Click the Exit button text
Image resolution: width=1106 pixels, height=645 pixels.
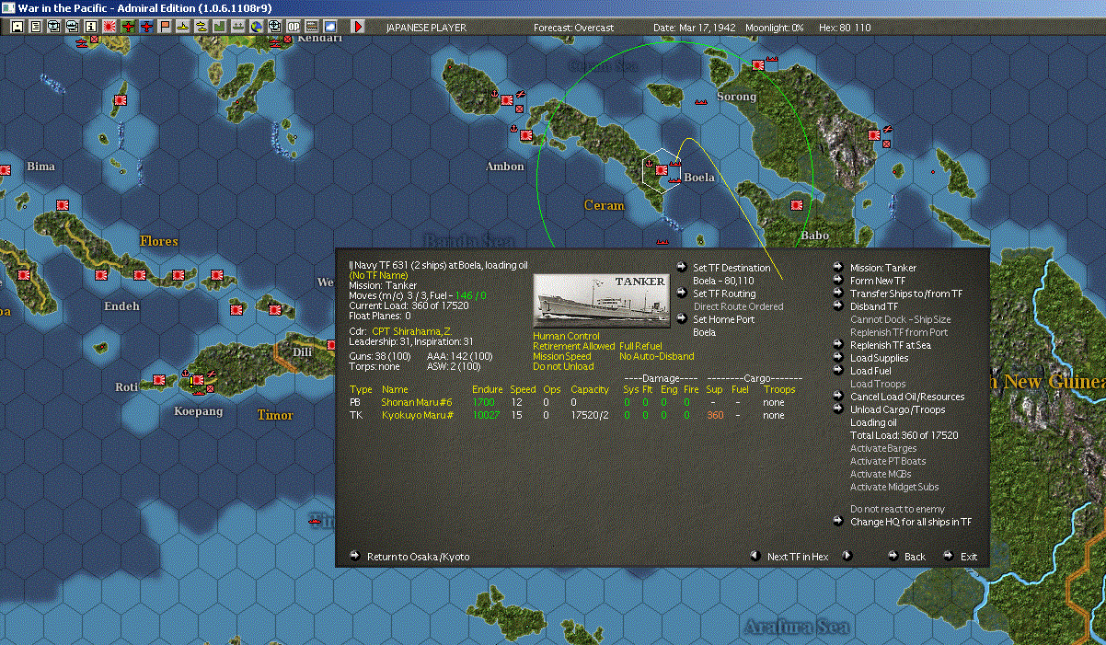pyautogui.click(x=969, y=557)
